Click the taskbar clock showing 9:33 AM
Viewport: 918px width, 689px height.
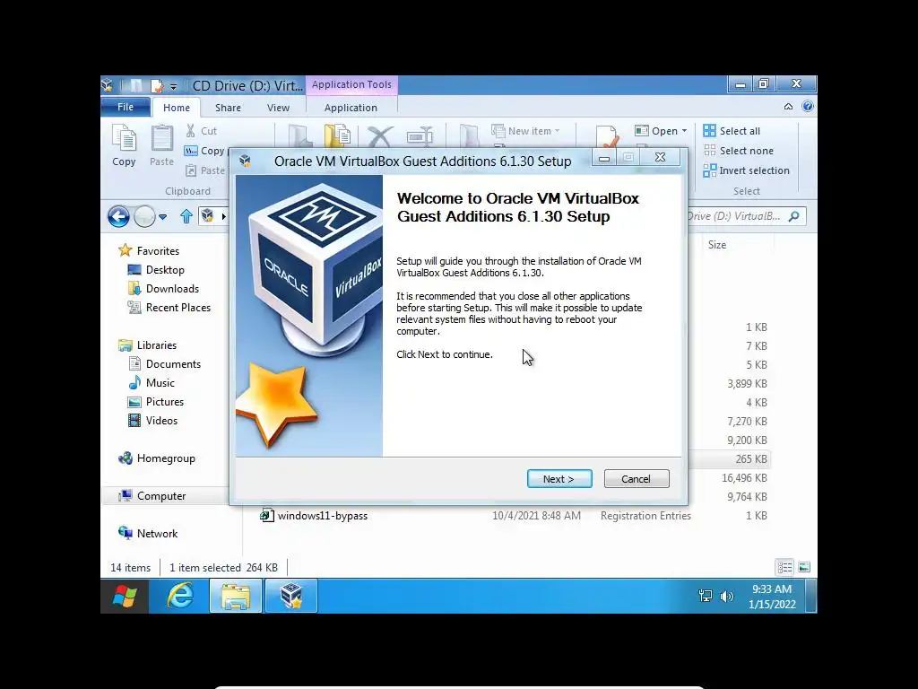(772, 597)
